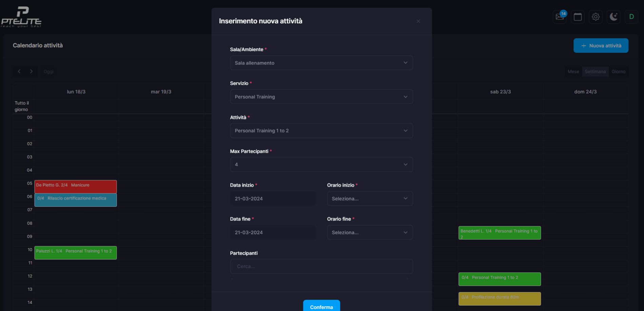
Task: Select the Orario inizio time dropdown
Action: (x=370, y=199)
